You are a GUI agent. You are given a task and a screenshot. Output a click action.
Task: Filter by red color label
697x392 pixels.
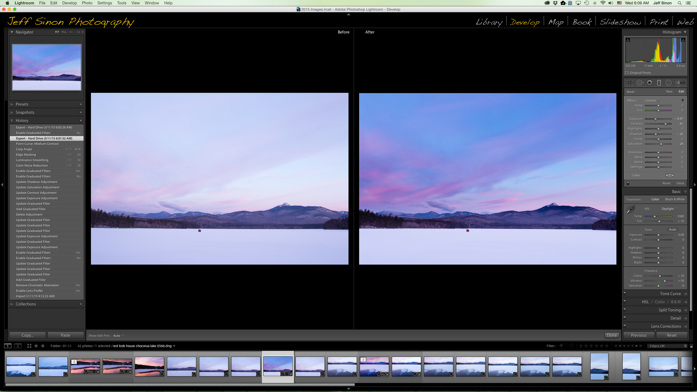616,346
